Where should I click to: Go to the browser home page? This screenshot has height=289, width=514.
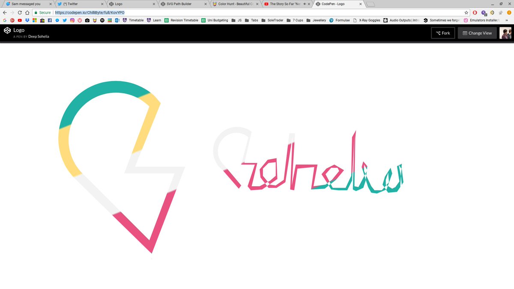click(27, 12)
